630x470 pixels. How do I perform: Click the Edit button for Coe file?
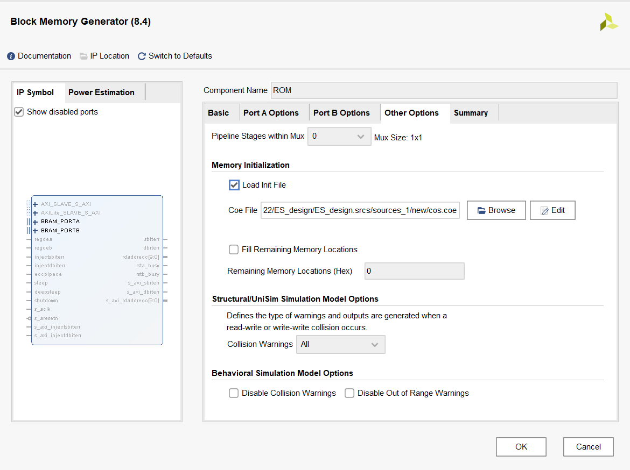pos(552,210)
